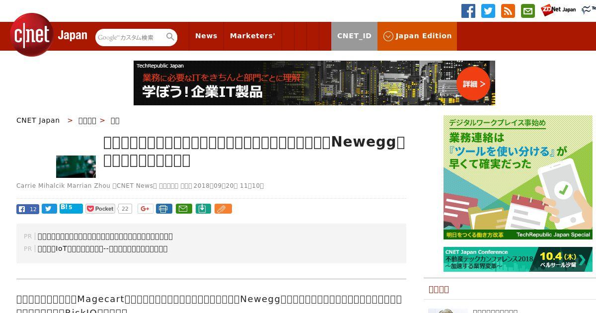Share article on Google+
Viewport: 596px width, 313px height.
tap(145, 209)
